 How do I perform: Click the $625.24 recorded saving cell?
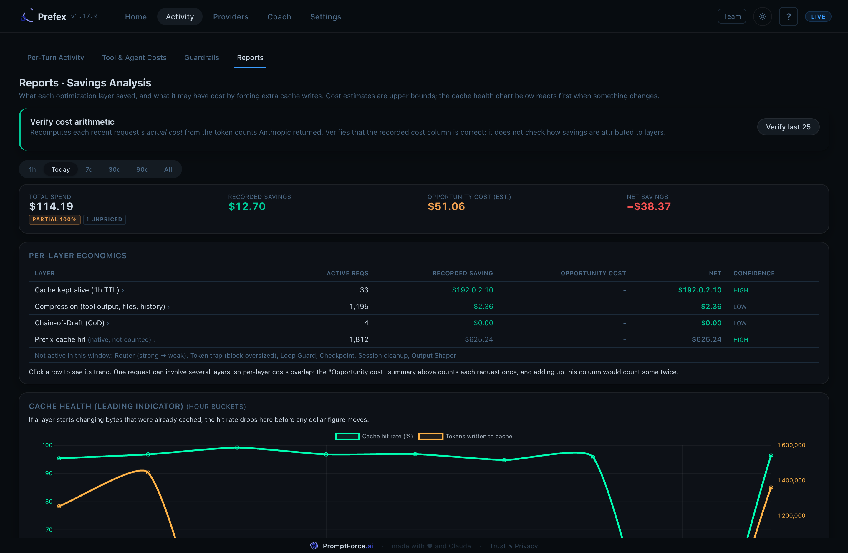click(479, 339)
